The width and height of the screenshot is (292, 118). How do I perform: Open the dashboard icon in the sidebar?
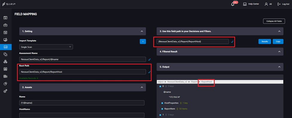[5, 18]
